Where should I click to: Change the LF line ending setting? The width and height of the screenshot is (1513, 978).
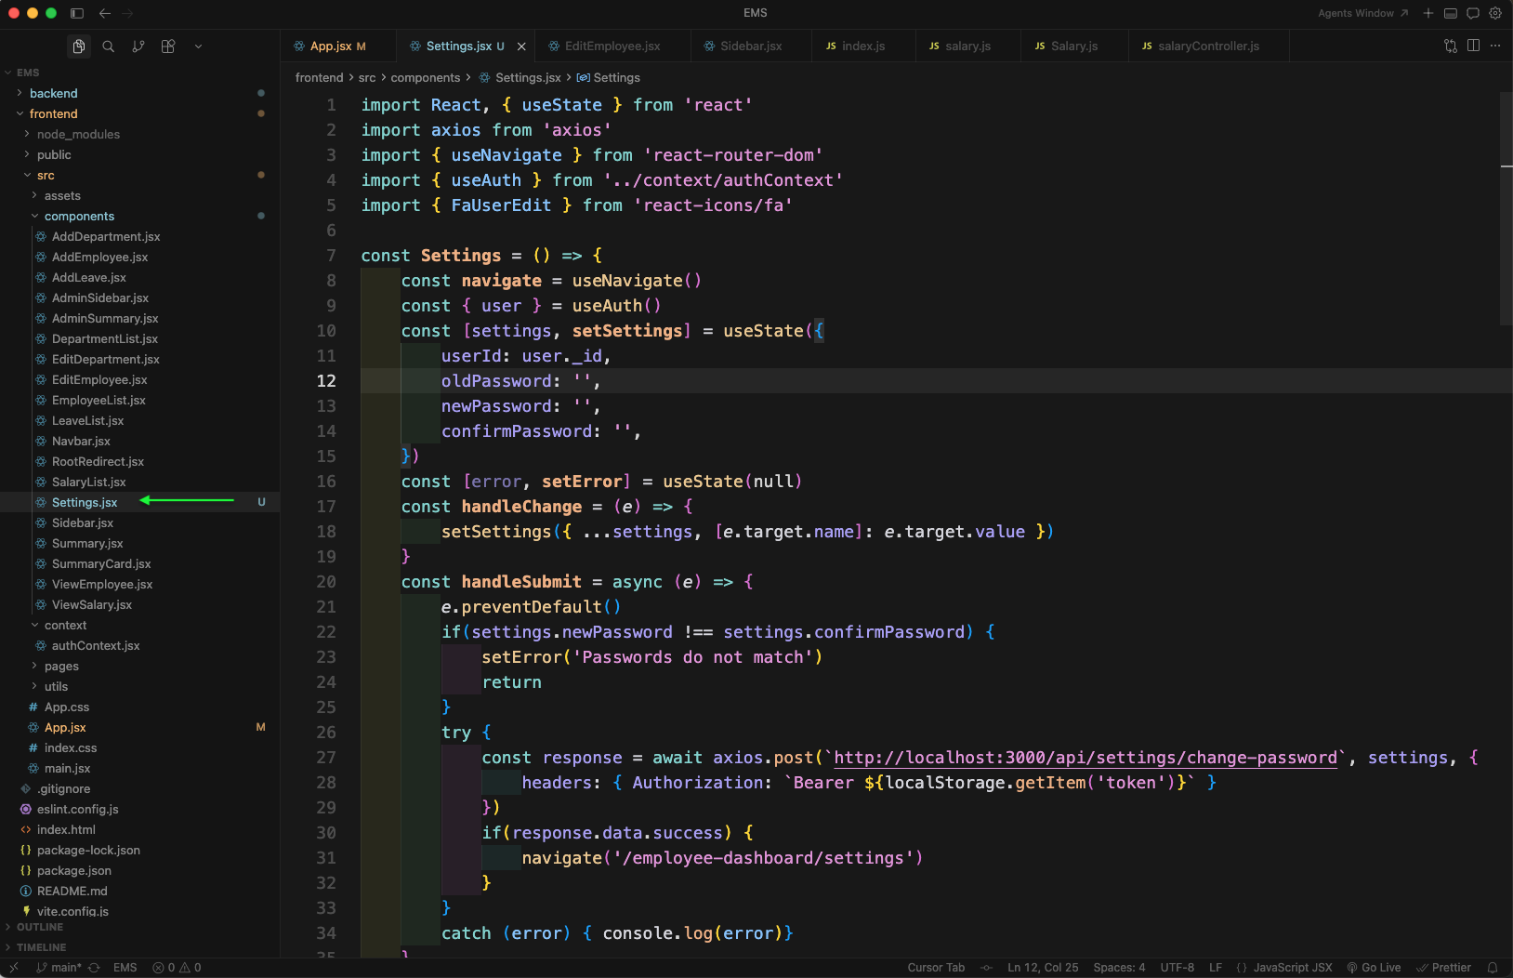pos(1216,968)
